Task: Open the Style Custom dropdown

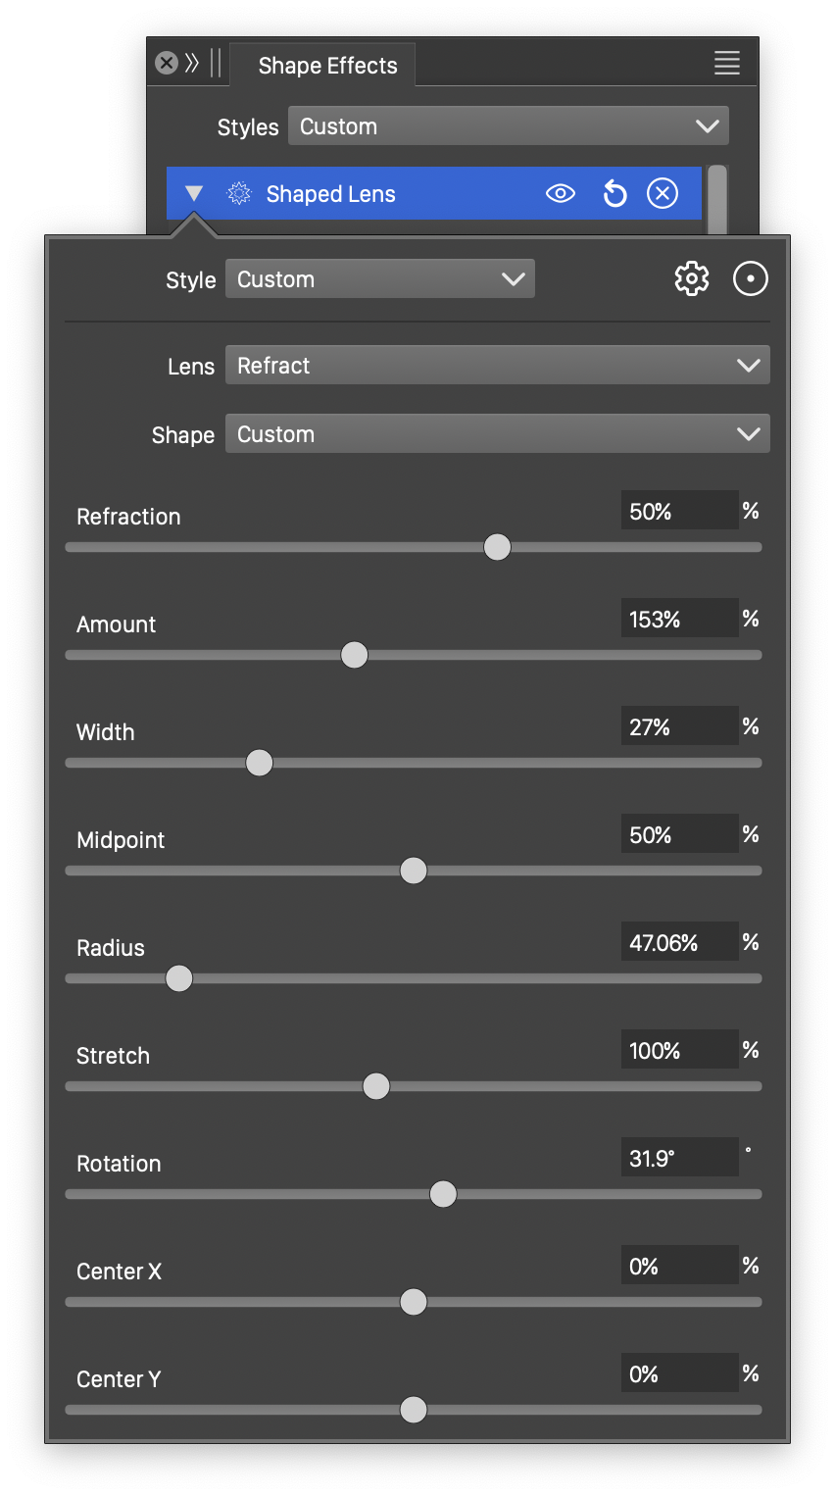Action: [379, 279]
